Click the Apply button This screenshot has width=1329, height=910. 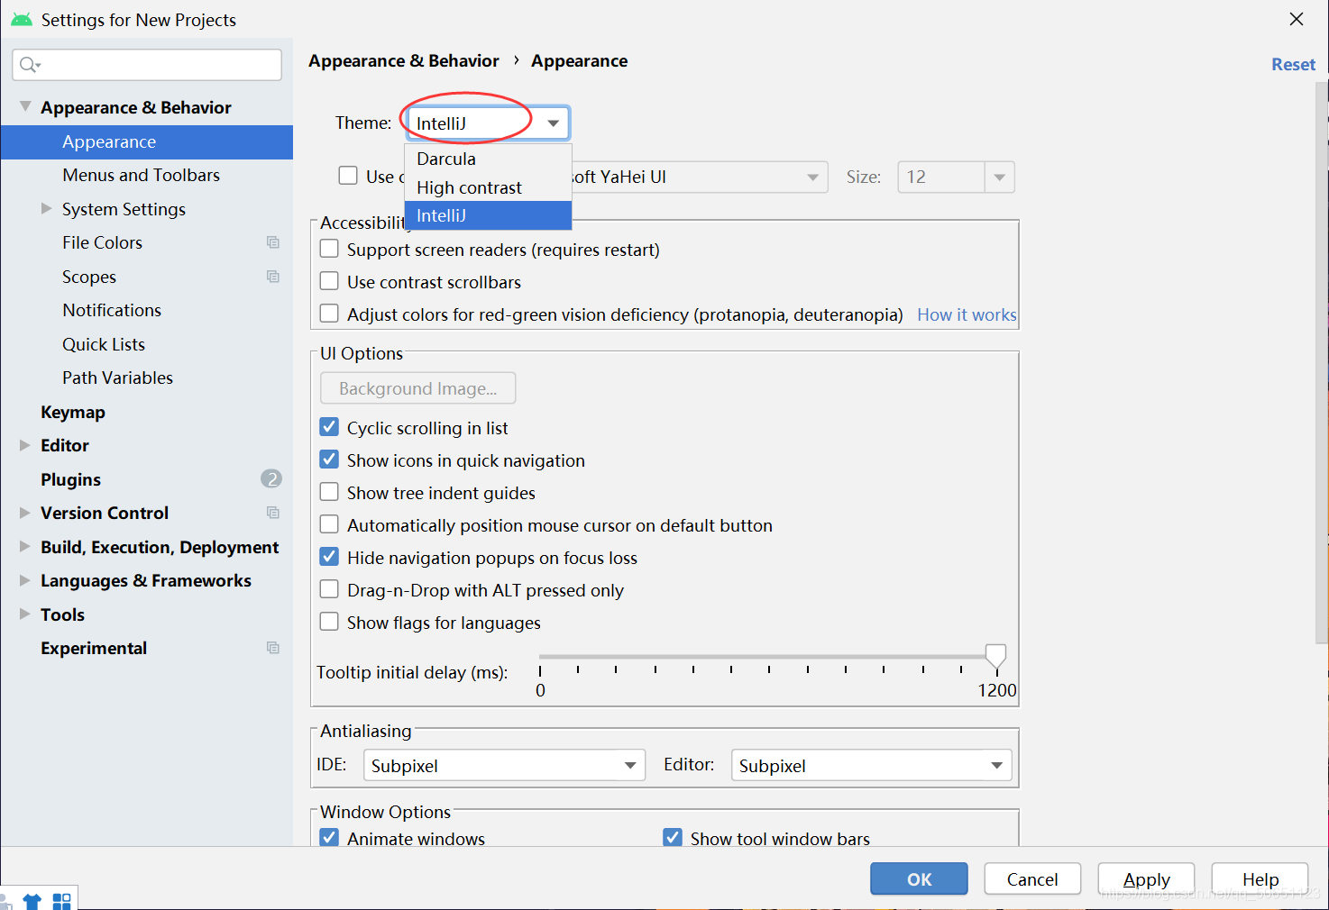coord(1146,878)
